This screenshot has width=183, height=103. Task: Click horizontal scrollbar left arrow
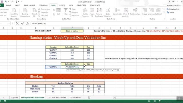point(114,98)
